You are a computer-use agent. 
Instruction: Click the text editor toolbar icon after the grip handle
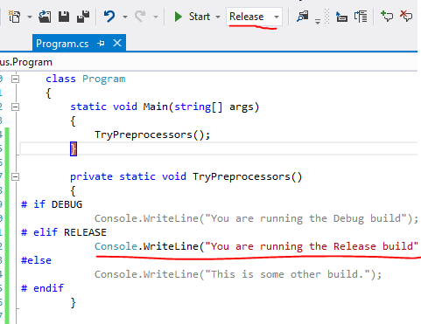click(341, 17)
